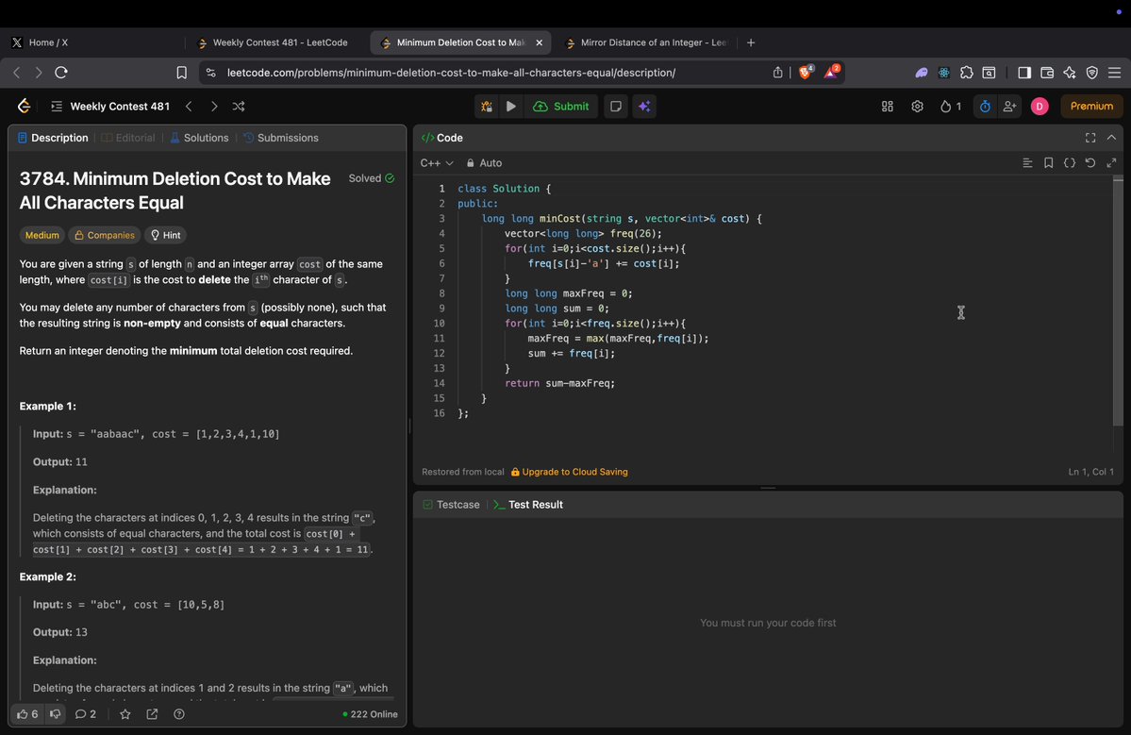Invite a collaborator with person-plus icon
The image size is (1131, 735).
[1009, 106]
